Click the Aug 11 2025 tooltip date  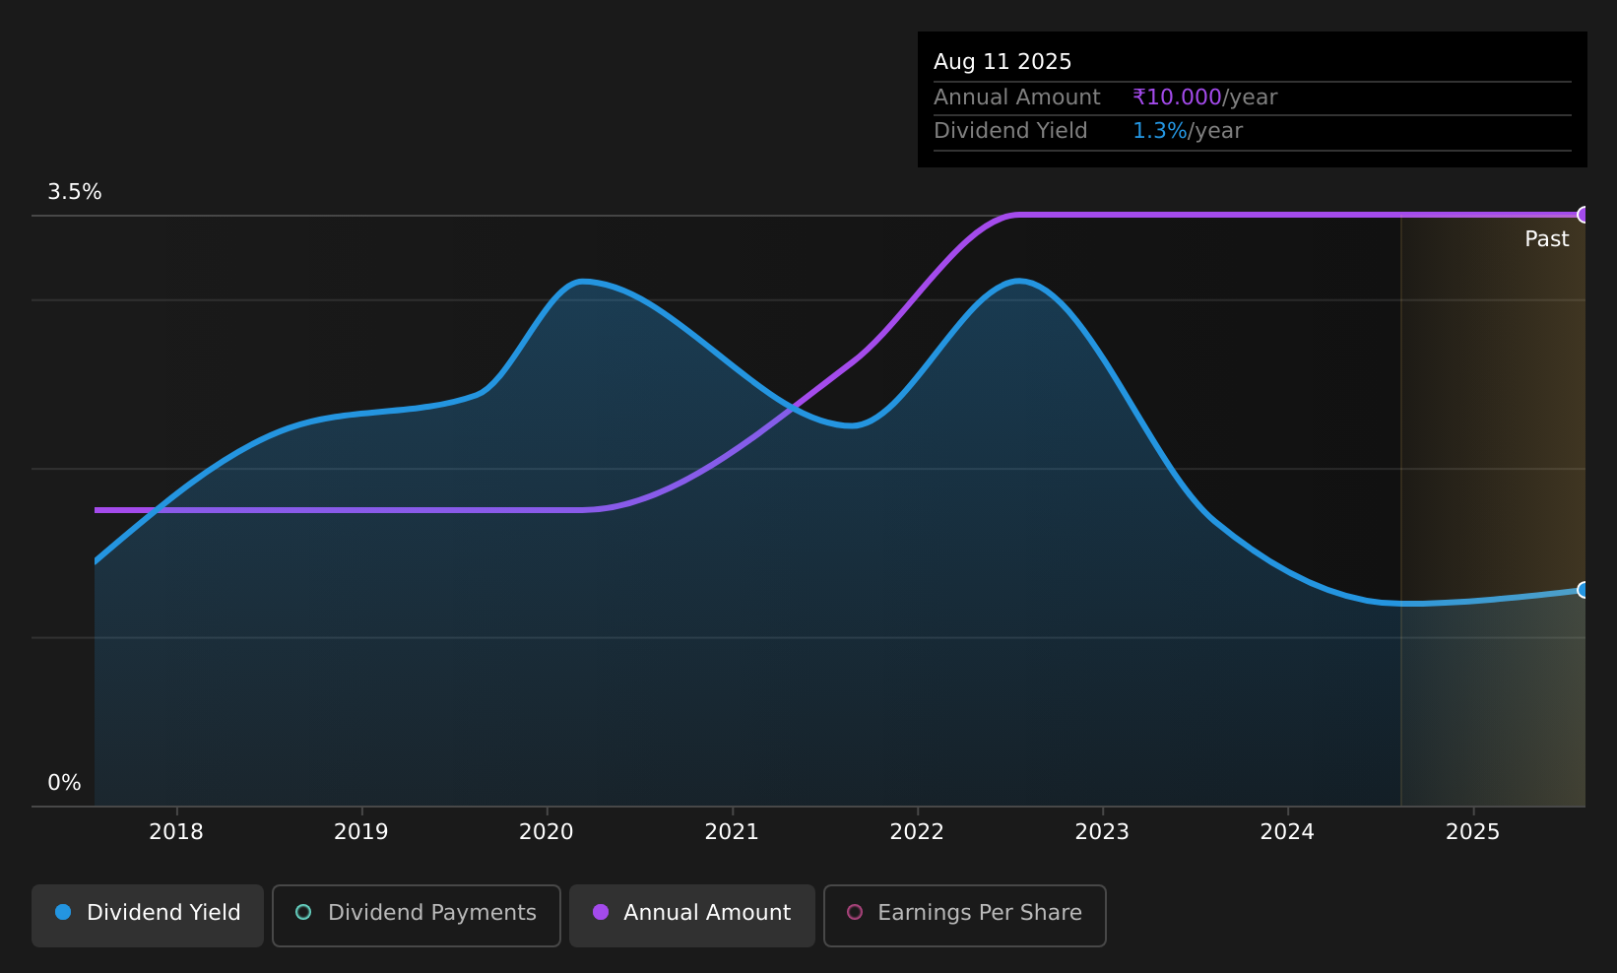tap(1003, 62)
